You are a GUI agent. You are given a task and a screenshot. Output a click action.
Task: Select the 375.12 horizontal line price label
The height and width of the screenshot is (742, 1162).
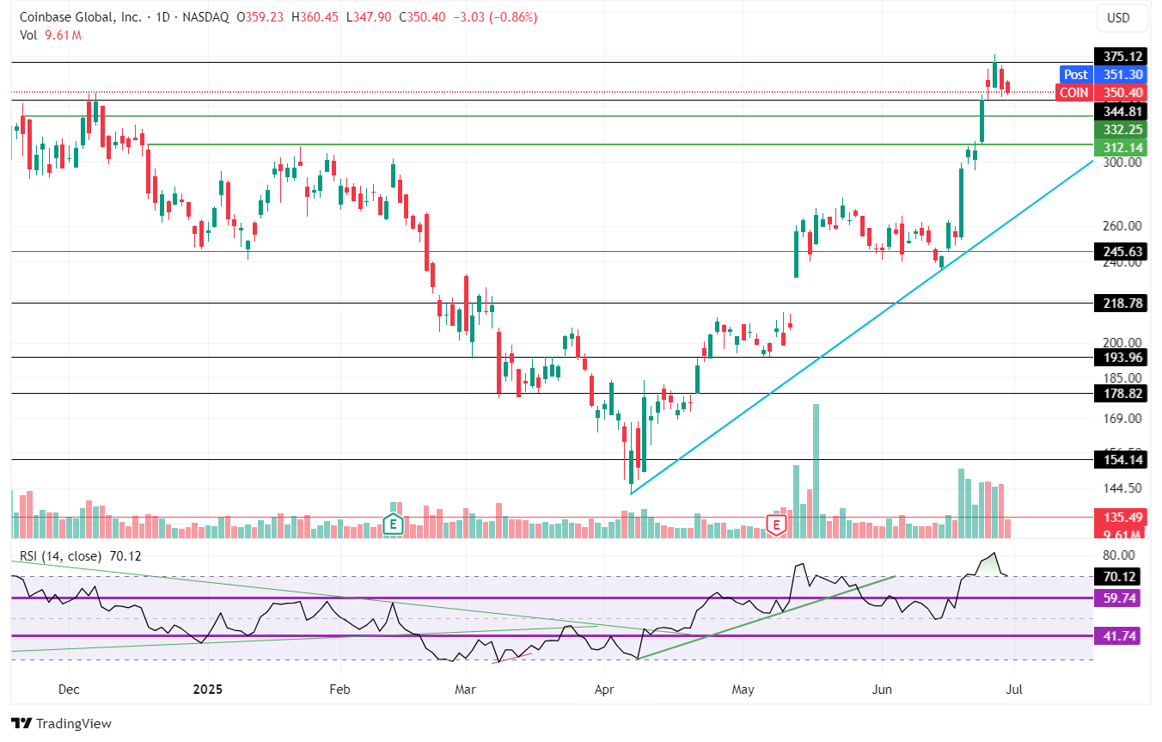coord(1121,57)
